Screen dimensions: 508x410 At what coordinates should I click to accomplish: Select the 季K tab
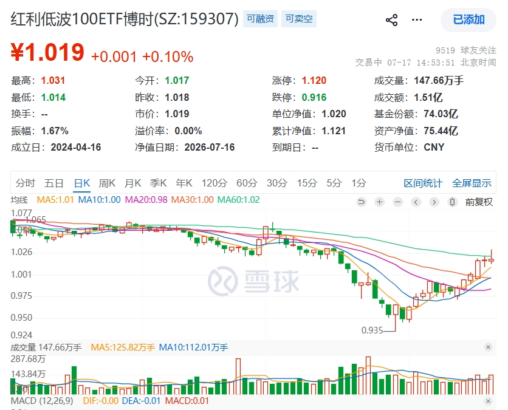tap(158, 183)
